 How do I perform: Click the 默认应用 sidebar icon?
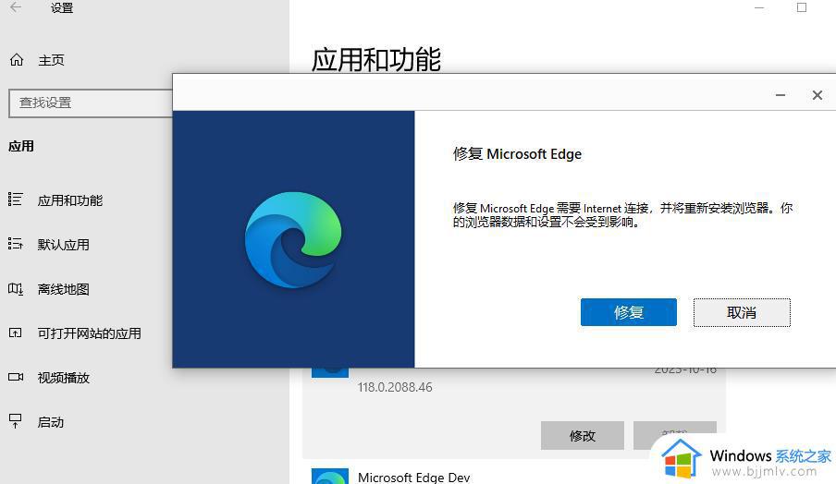pyautogui.click(x=16, y=244)
